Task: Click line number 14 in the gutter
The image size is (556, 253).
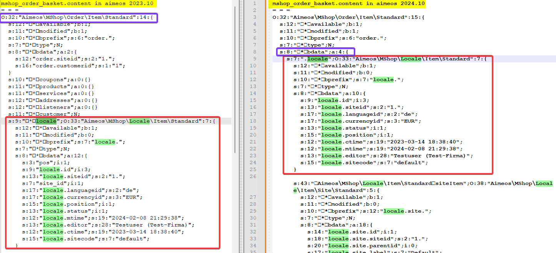Action: tap(253, 93)
